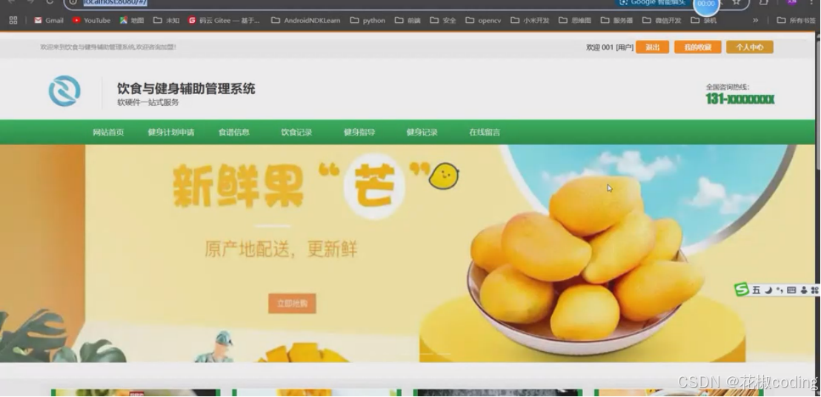Click the page info icon in address bar
This screenshot has width=821, height=397.
pyautogui.click(x=73, y=2)
